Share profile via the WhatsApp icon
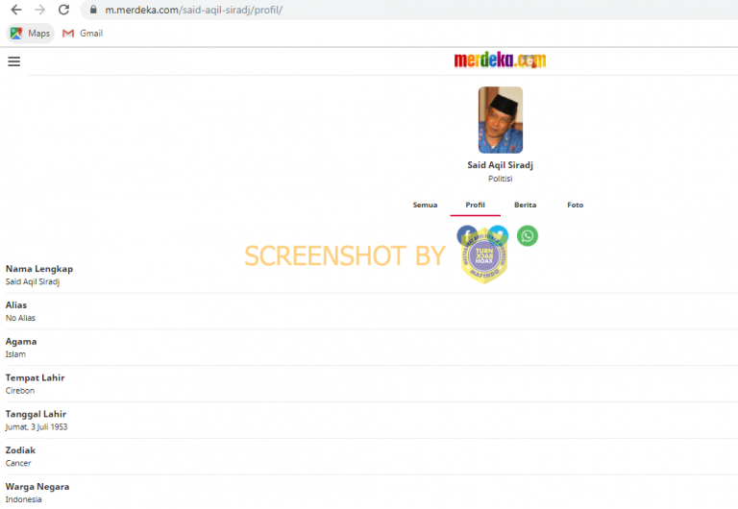Viewport: 738px width, 509px height. pyautogui.click(x=528, y=235)
